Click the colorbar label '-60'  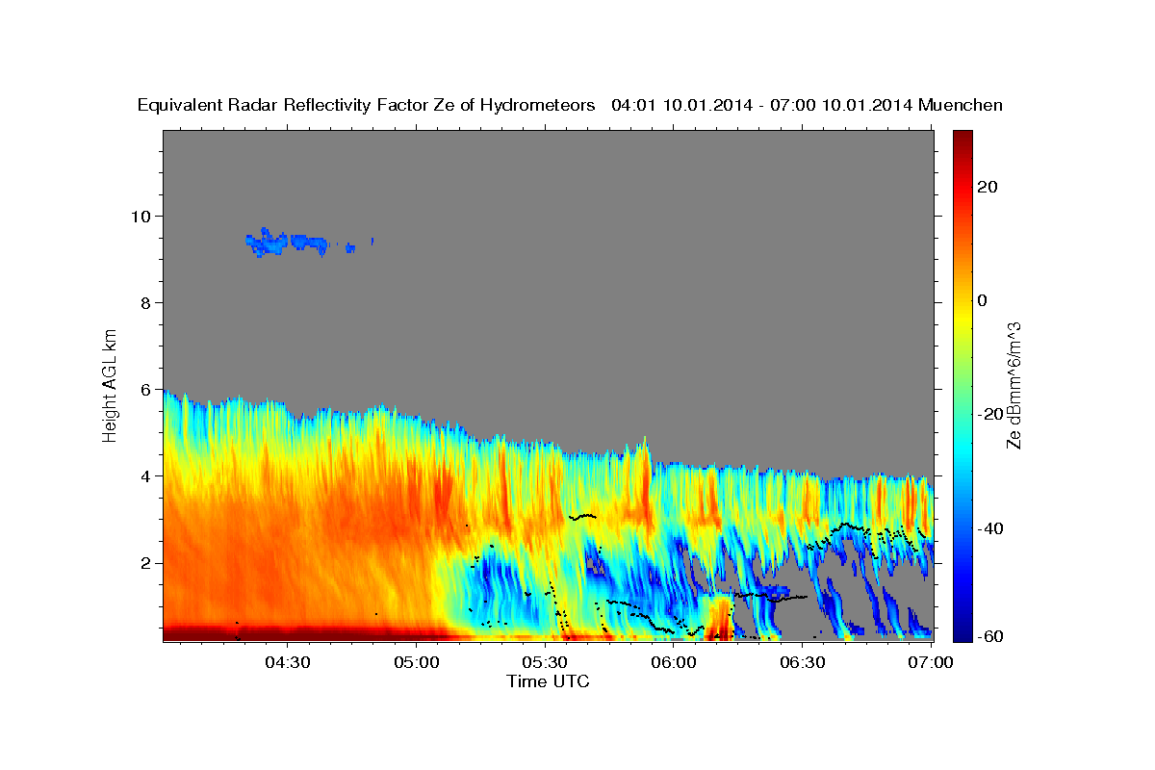[989, 635]
